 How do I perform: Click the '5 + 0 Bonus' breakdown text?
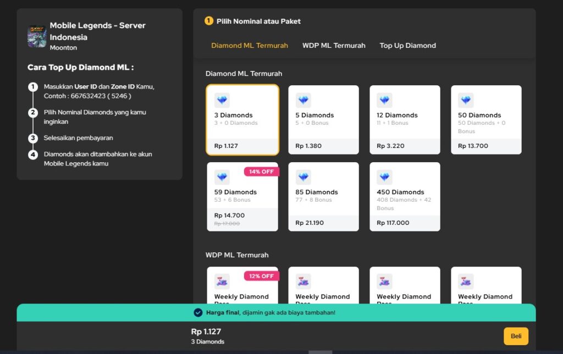click(x=312, y=123)
